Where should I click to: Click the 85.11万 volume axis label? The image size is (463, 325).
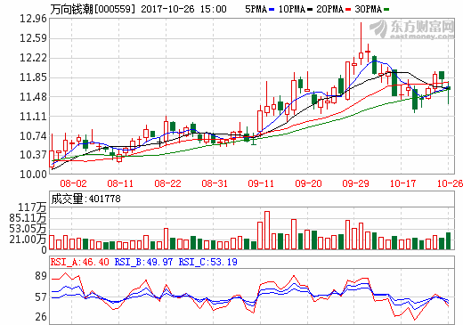(28, 218)
